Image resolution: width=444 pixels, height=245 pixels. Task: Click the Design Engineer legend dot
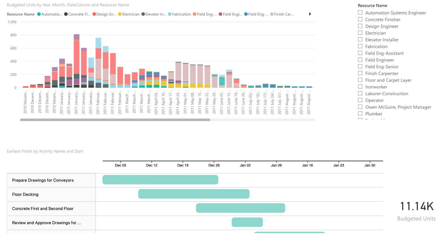click(x=94, y=14)
